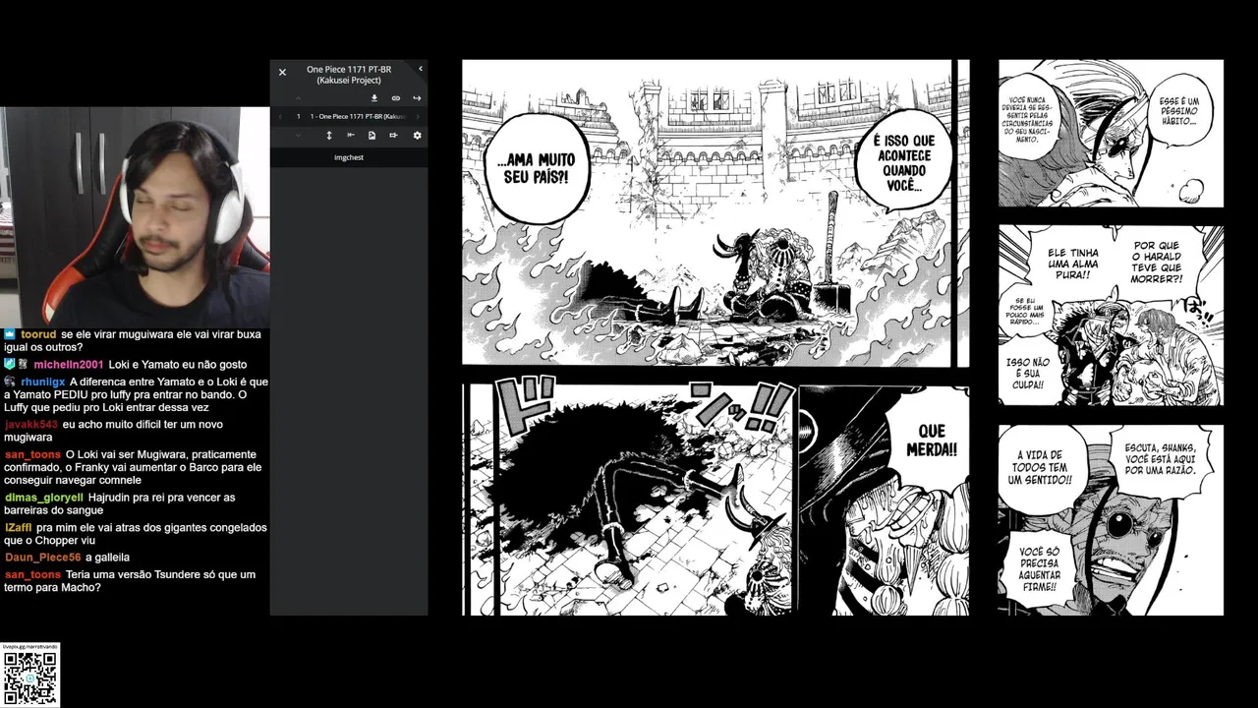Click the up chevron above the chapter list

[298, 98]
